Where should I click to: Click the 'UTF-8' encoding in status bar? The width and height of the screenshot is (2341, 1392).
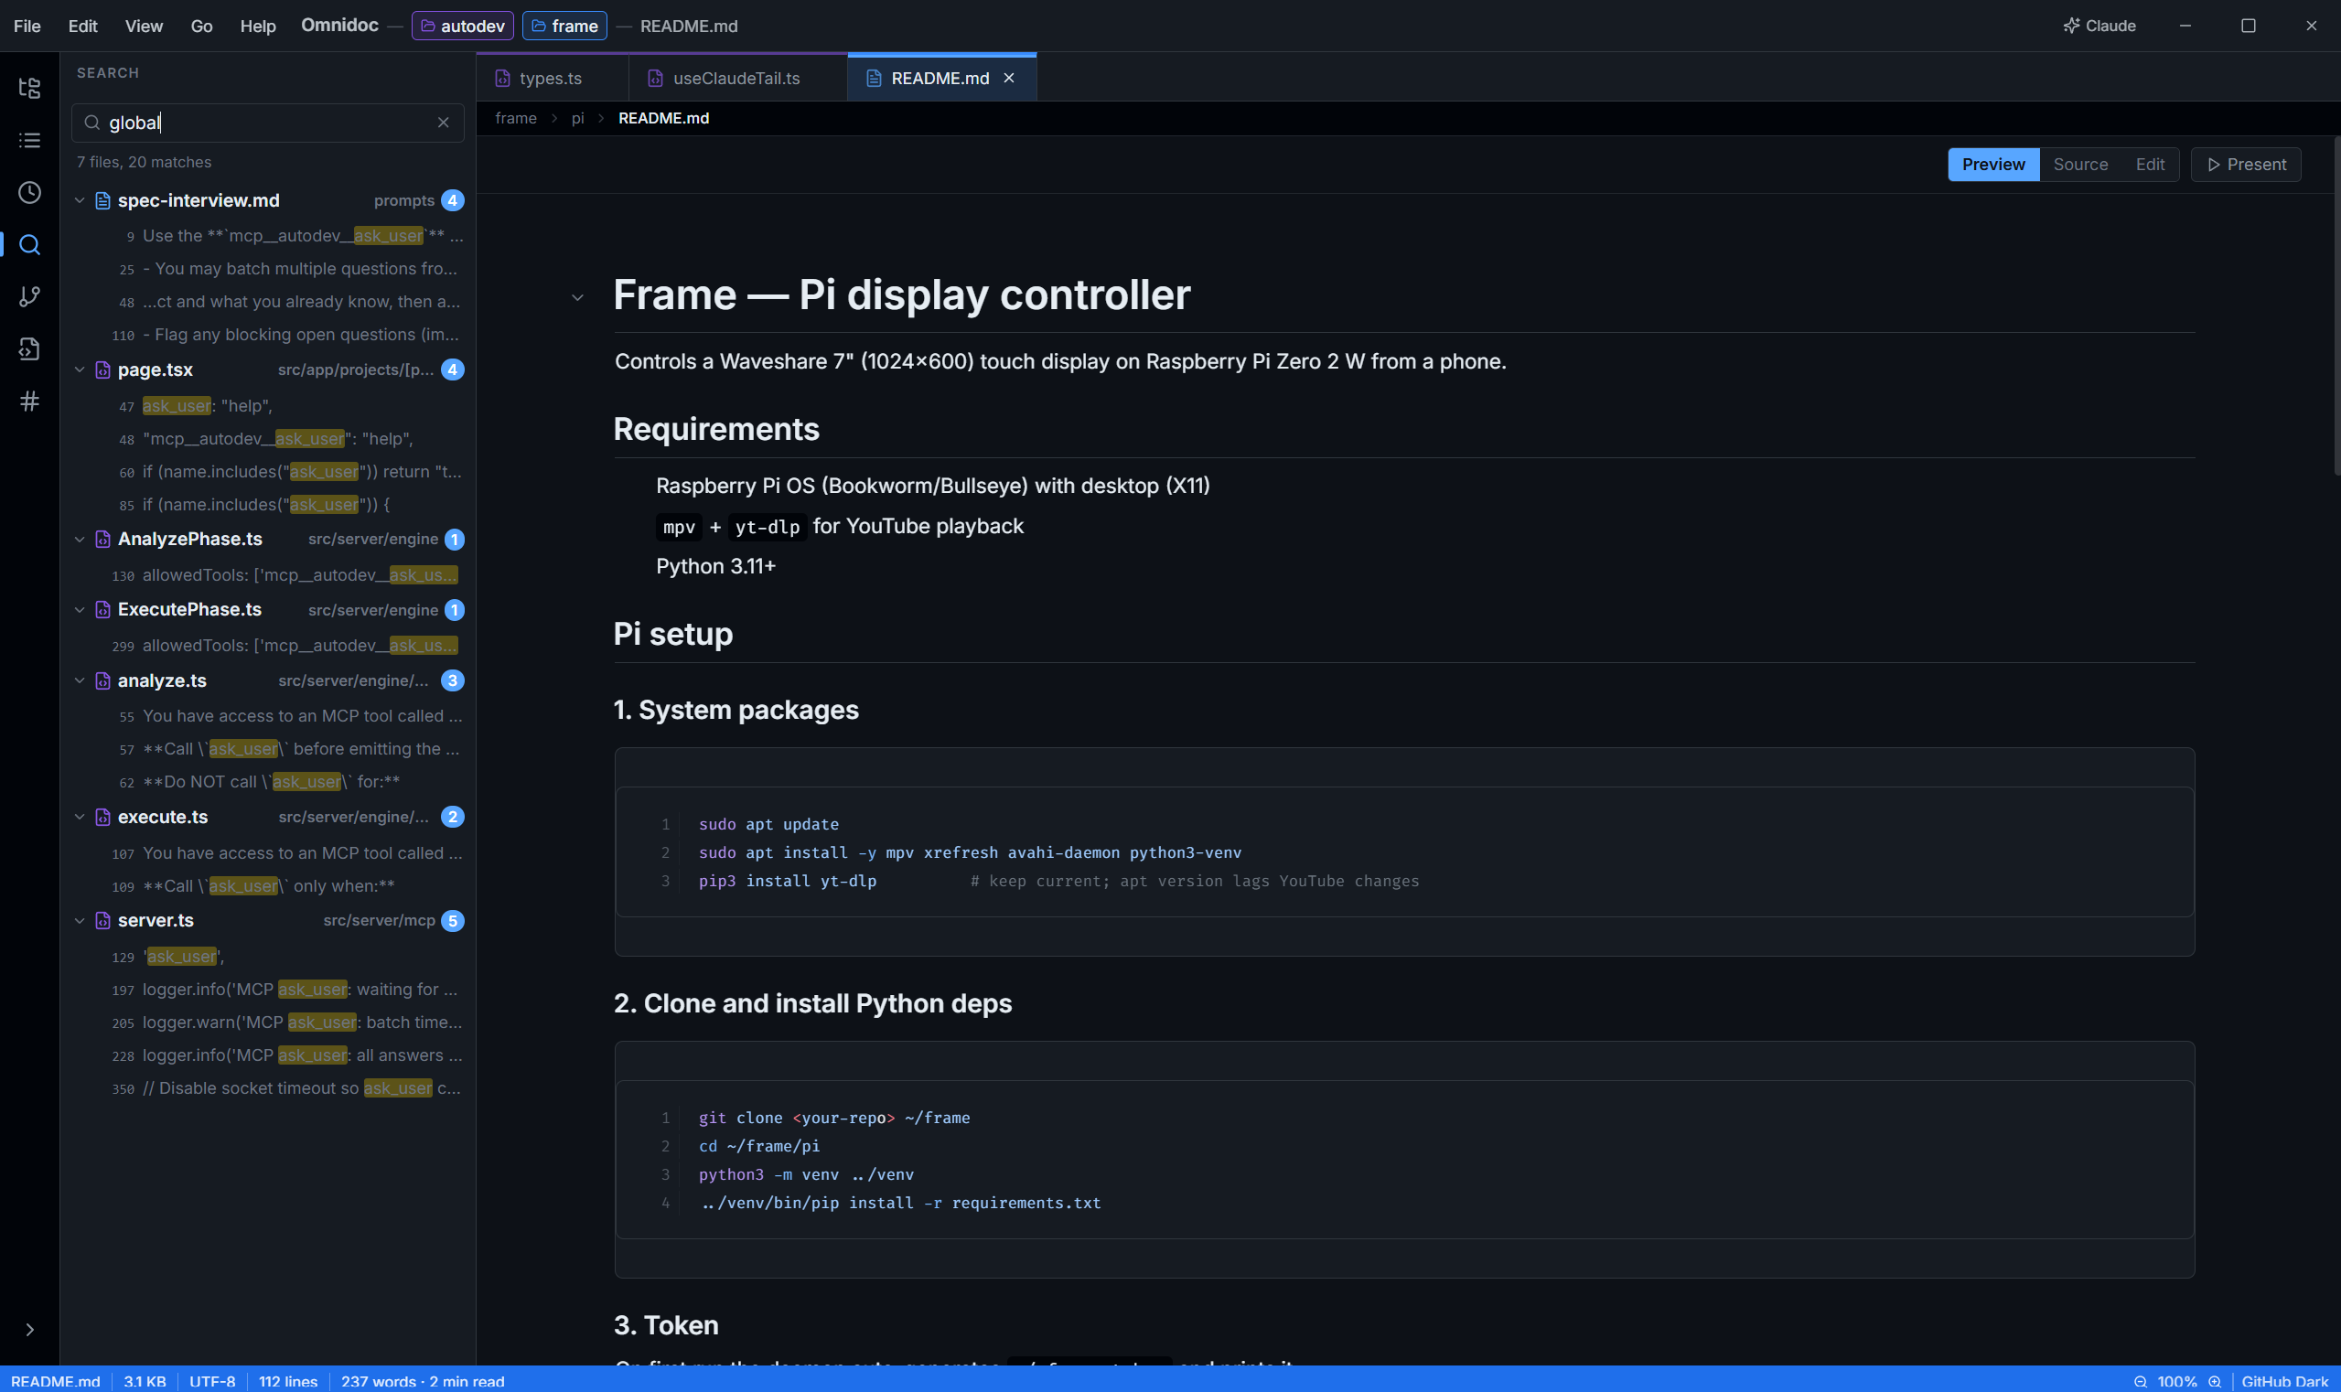click(x=212, y=1382)
